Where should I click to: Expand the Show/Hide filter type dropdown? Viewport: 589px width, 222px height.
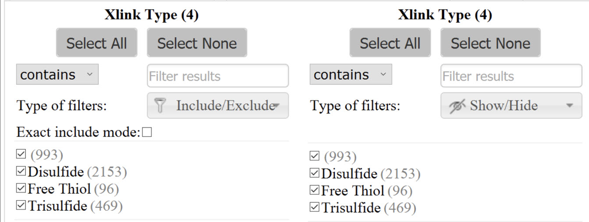pyautogui.click(x=511, y=106)
